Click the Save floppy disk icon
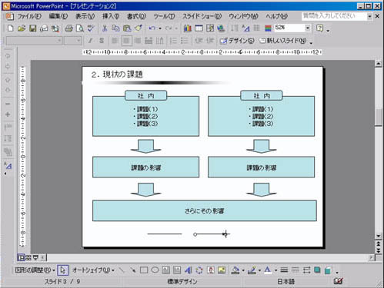The width and height of the screenshot is (384, 288). 32,28
